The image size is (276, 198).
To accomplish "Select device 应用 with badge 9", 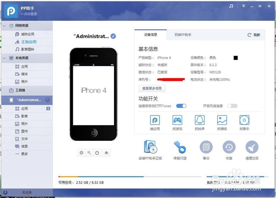I will coord(27,109).
